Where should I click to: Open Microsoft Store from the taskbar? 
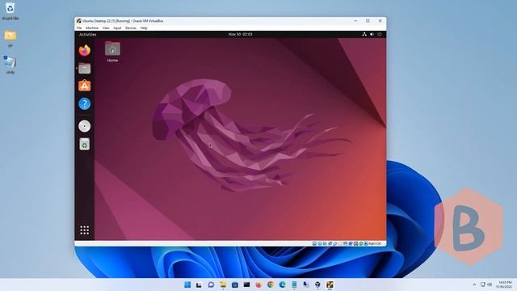pyautogui.click(x=235, y=285)
